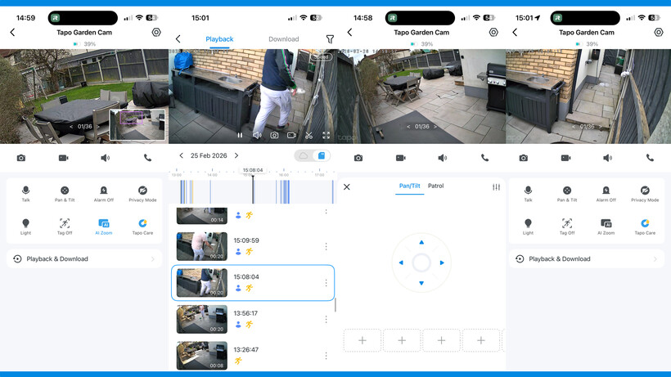The width and height of the screenshot is (671, 377).
Task: Toggle Tag Off on the 14:59 screen
Action: (65, 227)
